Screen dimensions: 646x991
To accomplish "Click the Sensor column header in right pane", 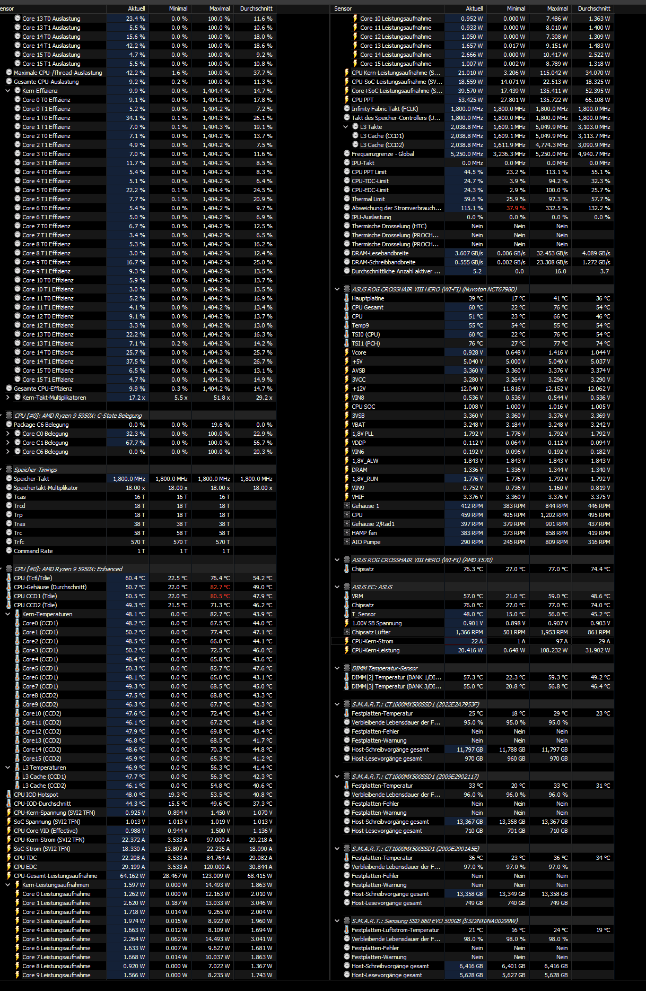I will click(x=387, y=8).
